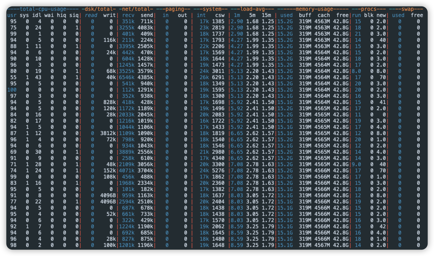
Task: Click the send value 3704k
Action: [x=146, y=171]
